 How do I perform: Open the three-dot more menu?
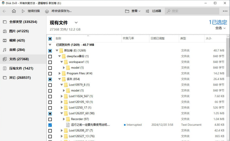pos(225,11)
